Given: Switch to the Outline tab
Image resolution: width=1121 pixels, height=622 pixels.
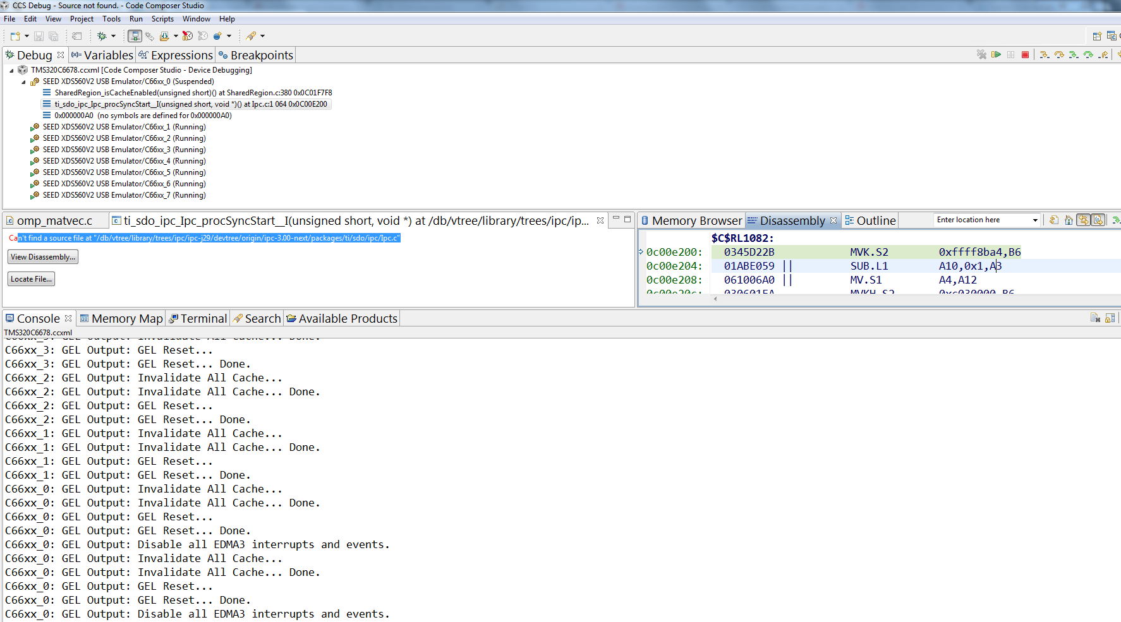Looking at the screenshot, I should (x=870, y=220).
